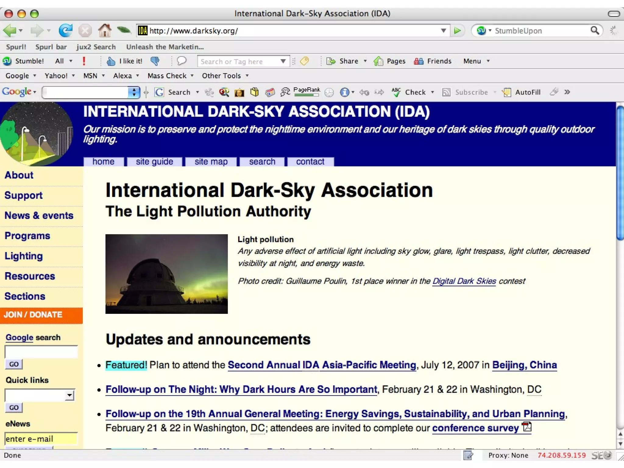Open the Programs sidebar section

27,236
